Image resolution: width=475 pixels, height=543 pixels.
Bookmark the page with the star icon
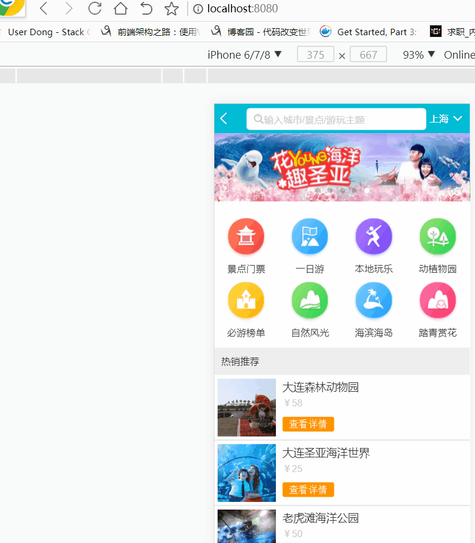[172, 9]
